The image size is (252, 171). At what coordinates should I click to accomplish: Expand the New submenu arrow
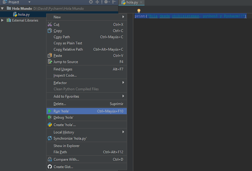123,17
